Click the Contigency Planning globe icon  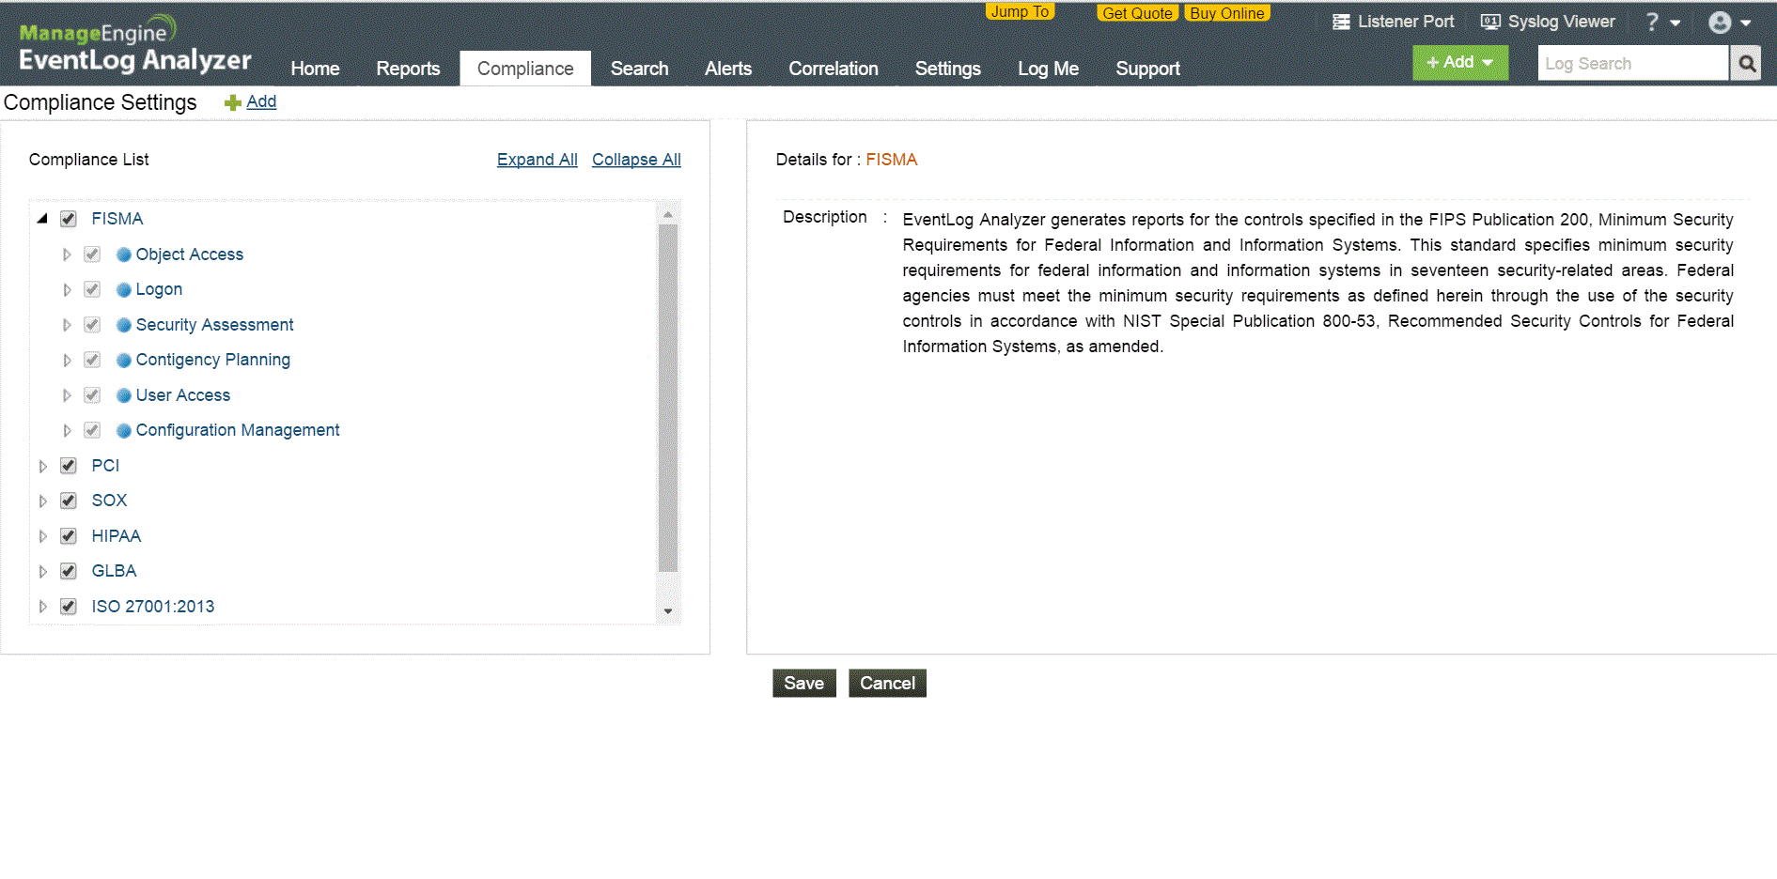pos(123,360)
